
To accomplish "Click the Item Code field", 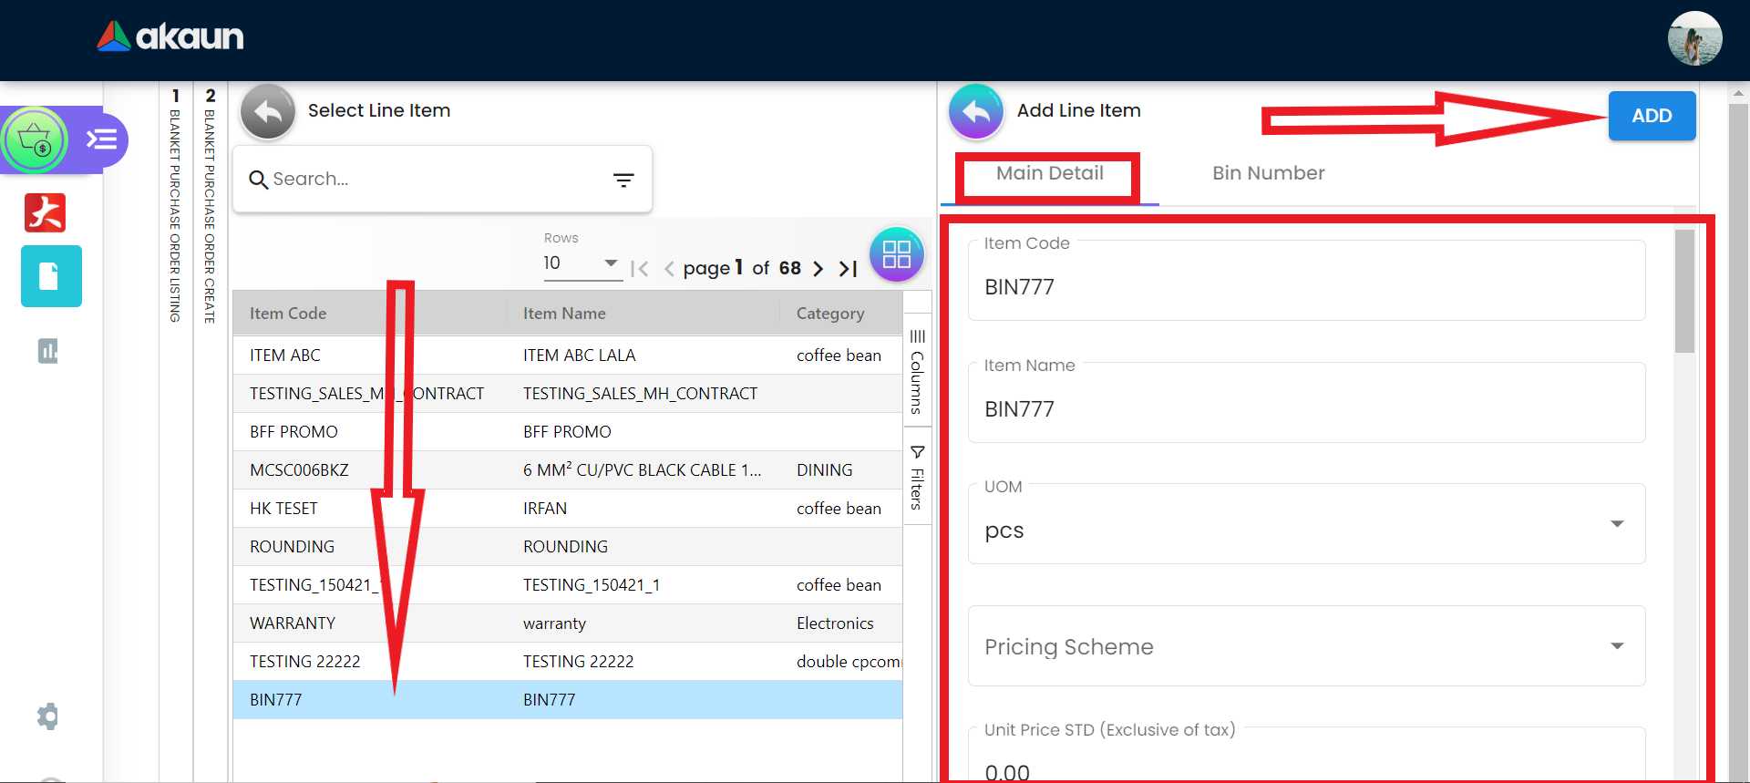I will (1306, 281).
